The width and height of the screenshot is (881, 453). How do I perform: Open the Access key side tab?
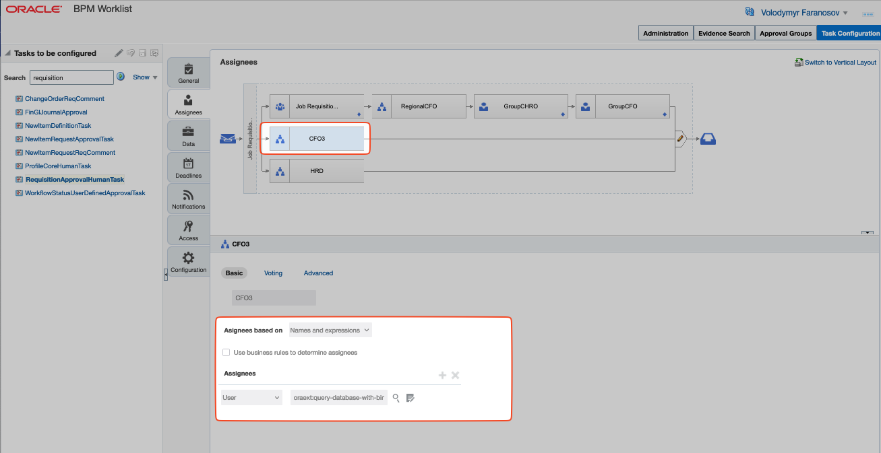tap(188, 231)
